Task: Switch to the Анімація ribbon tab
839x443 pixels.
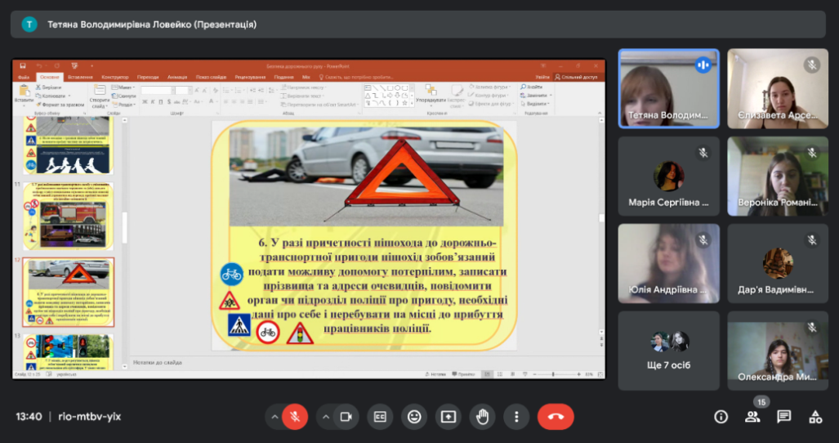Action: (x=177, y=77)
